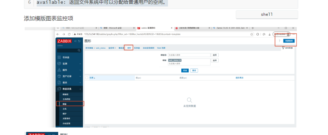Open the Web 场景 tab
328x135 pixels.
[161, 48]
